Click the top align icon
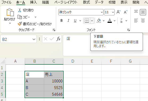The height and width of the screenshot is (101, 148). [136, 12]
